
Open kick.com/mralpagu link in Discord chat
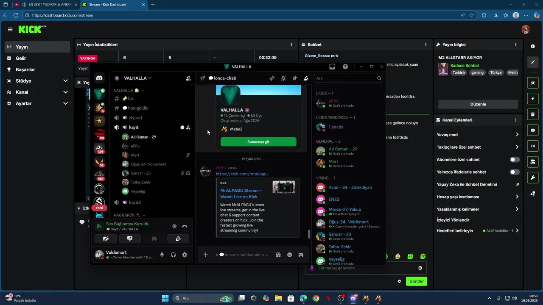point(241,174)
